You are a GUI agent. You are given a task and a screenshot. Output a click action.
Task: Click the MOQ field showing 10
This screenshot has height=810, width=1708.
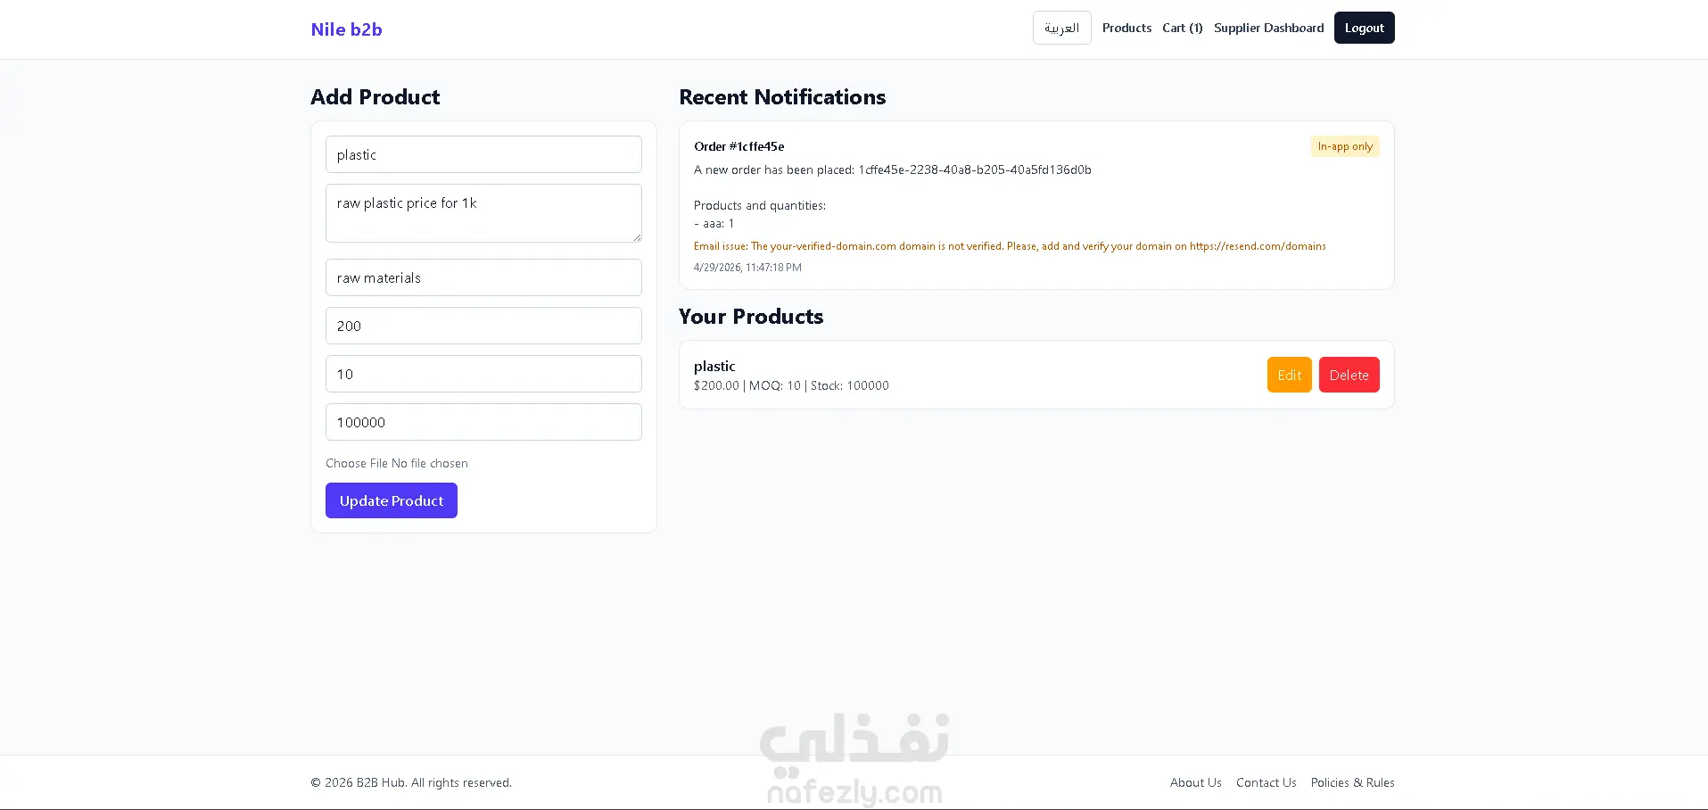(483, 374)
